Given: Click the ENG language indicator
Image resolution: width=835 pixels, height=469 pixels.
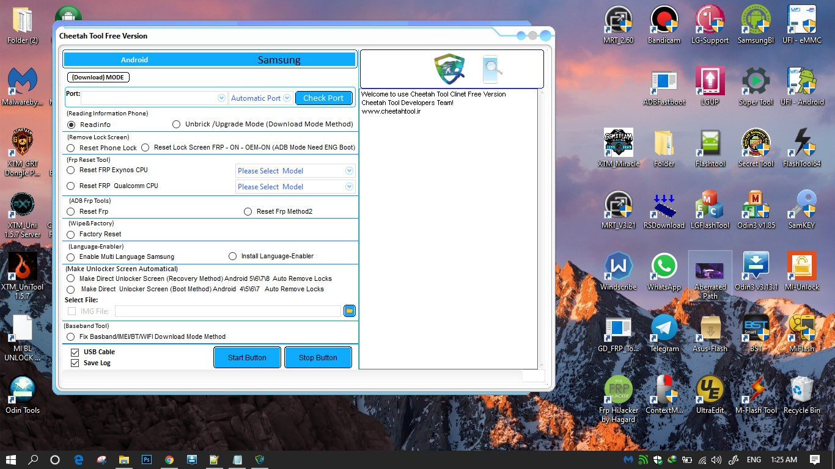Looking at the screenshot, I should 754,460.
